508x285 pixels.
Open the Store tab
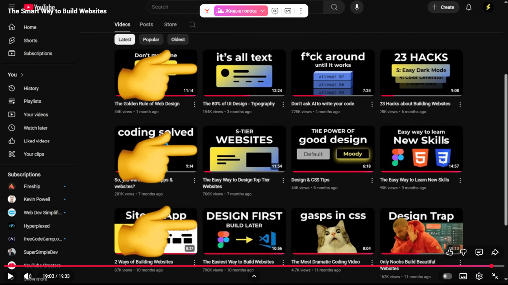(170, 24)
